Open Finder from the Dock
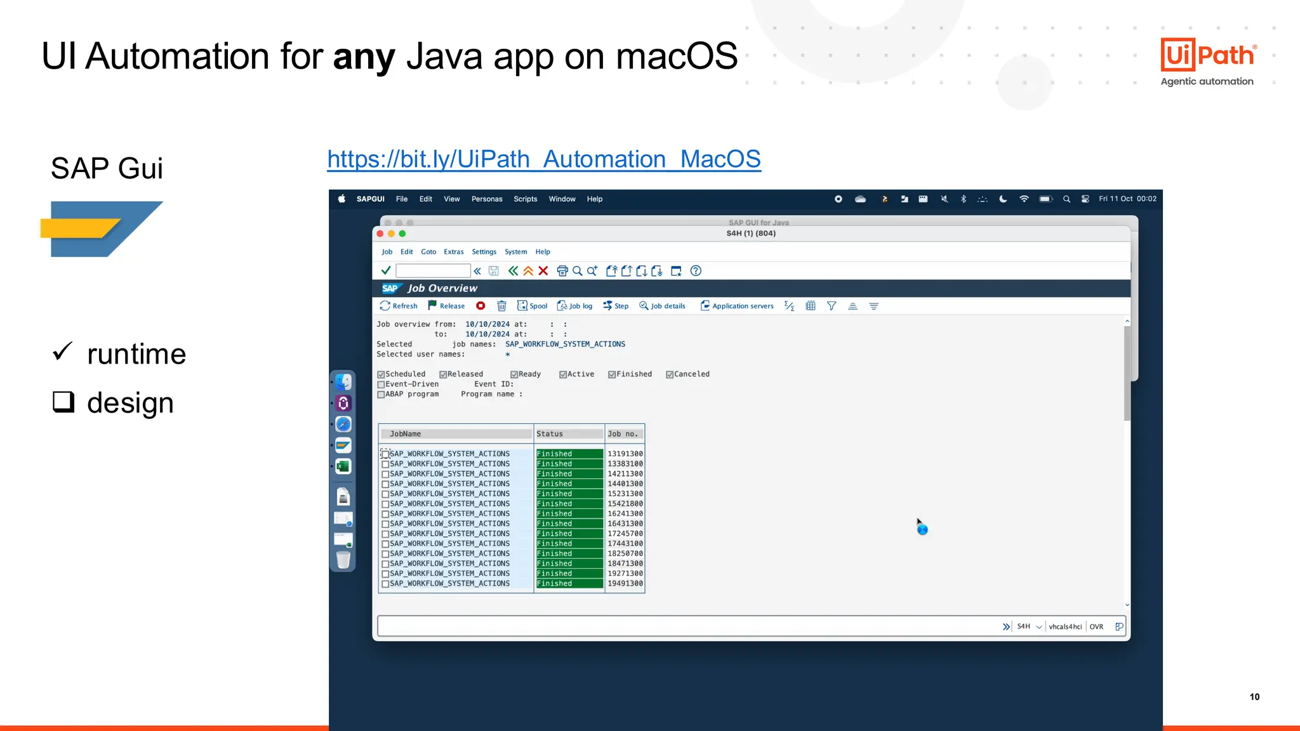 (x=343, y=381)
